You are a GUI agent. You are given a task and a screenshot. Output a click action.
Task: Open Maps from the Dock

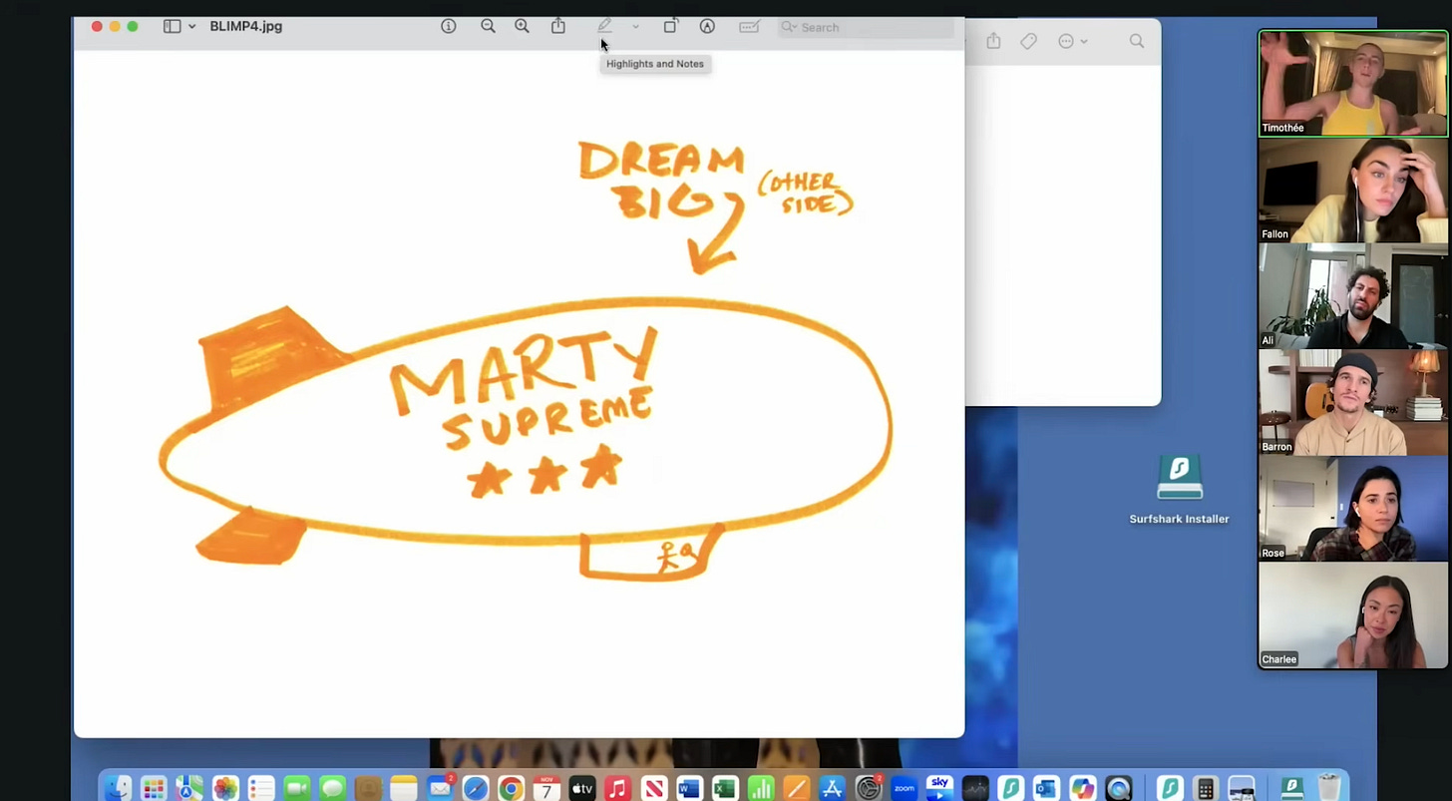tap(188, 788)
